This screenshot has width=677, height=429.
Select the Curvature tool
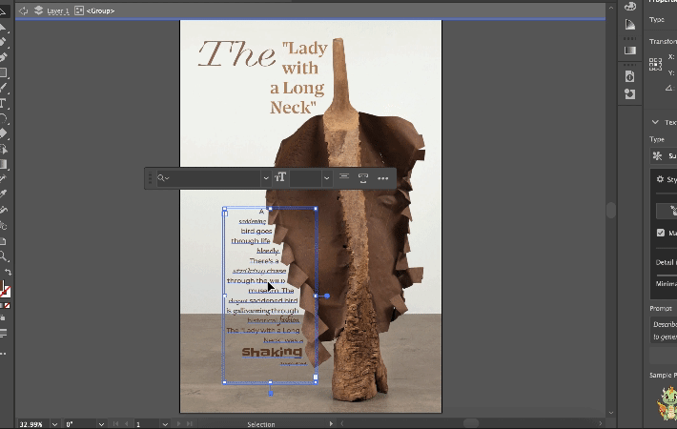tap(3, 57)
